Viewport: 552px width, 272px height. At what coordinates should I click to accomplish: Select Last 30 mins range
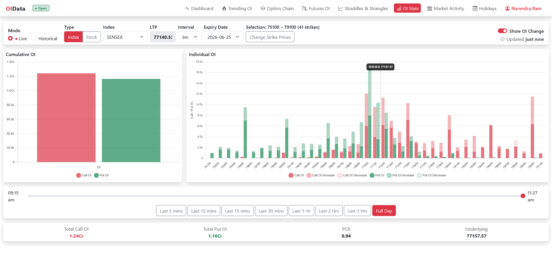pyautogui.click(x=271, y=211)
